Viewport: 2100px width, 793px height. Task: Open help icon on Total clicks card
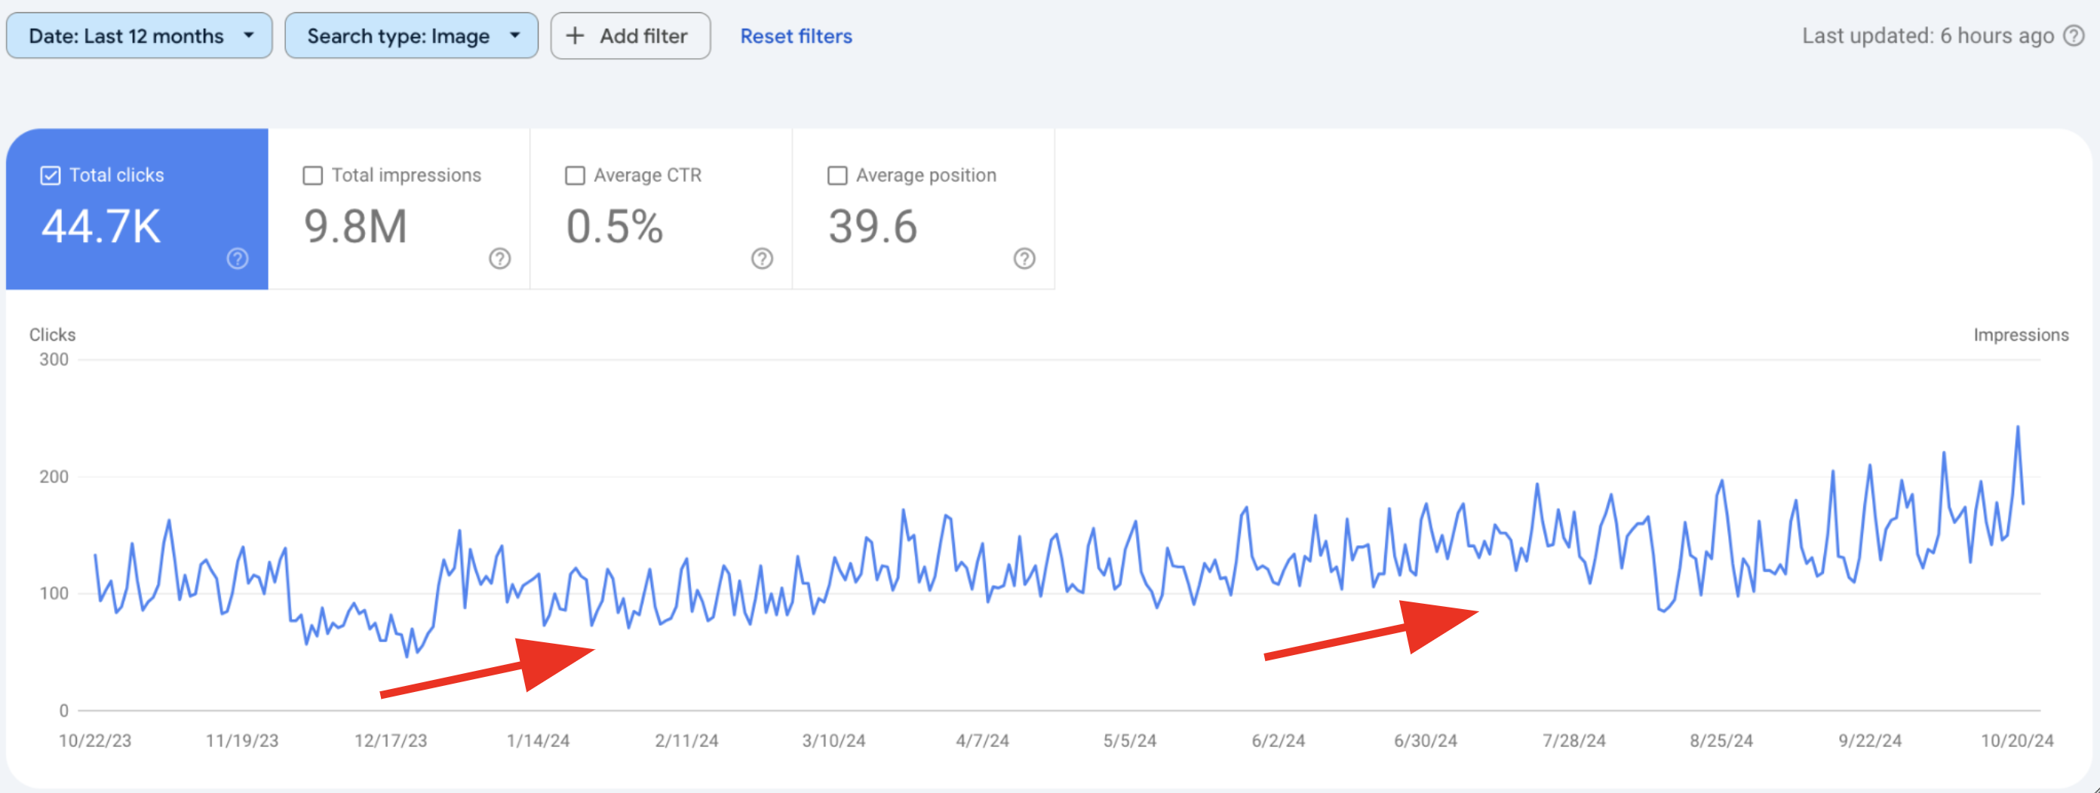tap(237, 259)
